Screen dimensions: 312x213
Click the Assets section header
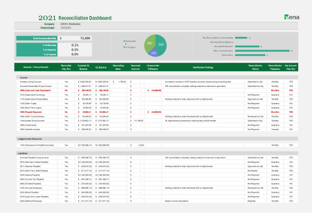157,78
